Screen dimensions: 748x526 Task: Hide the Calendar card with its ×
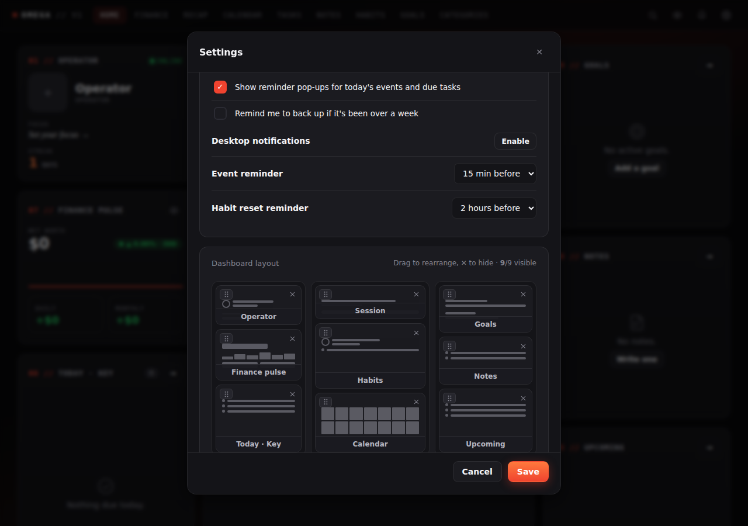(x=416, y=402)
